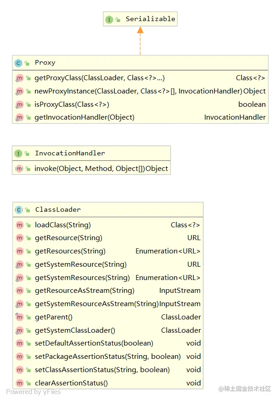Click the loadClass method icon

click(x=20, y=225)
